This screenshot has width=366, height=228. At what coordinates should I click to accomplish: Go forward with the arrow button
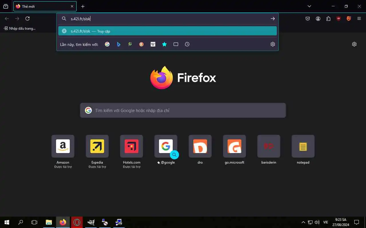coord(17,19)
